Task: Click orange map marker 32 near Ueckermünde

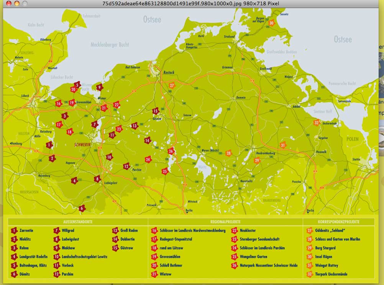Action: (x=316, y=123)
